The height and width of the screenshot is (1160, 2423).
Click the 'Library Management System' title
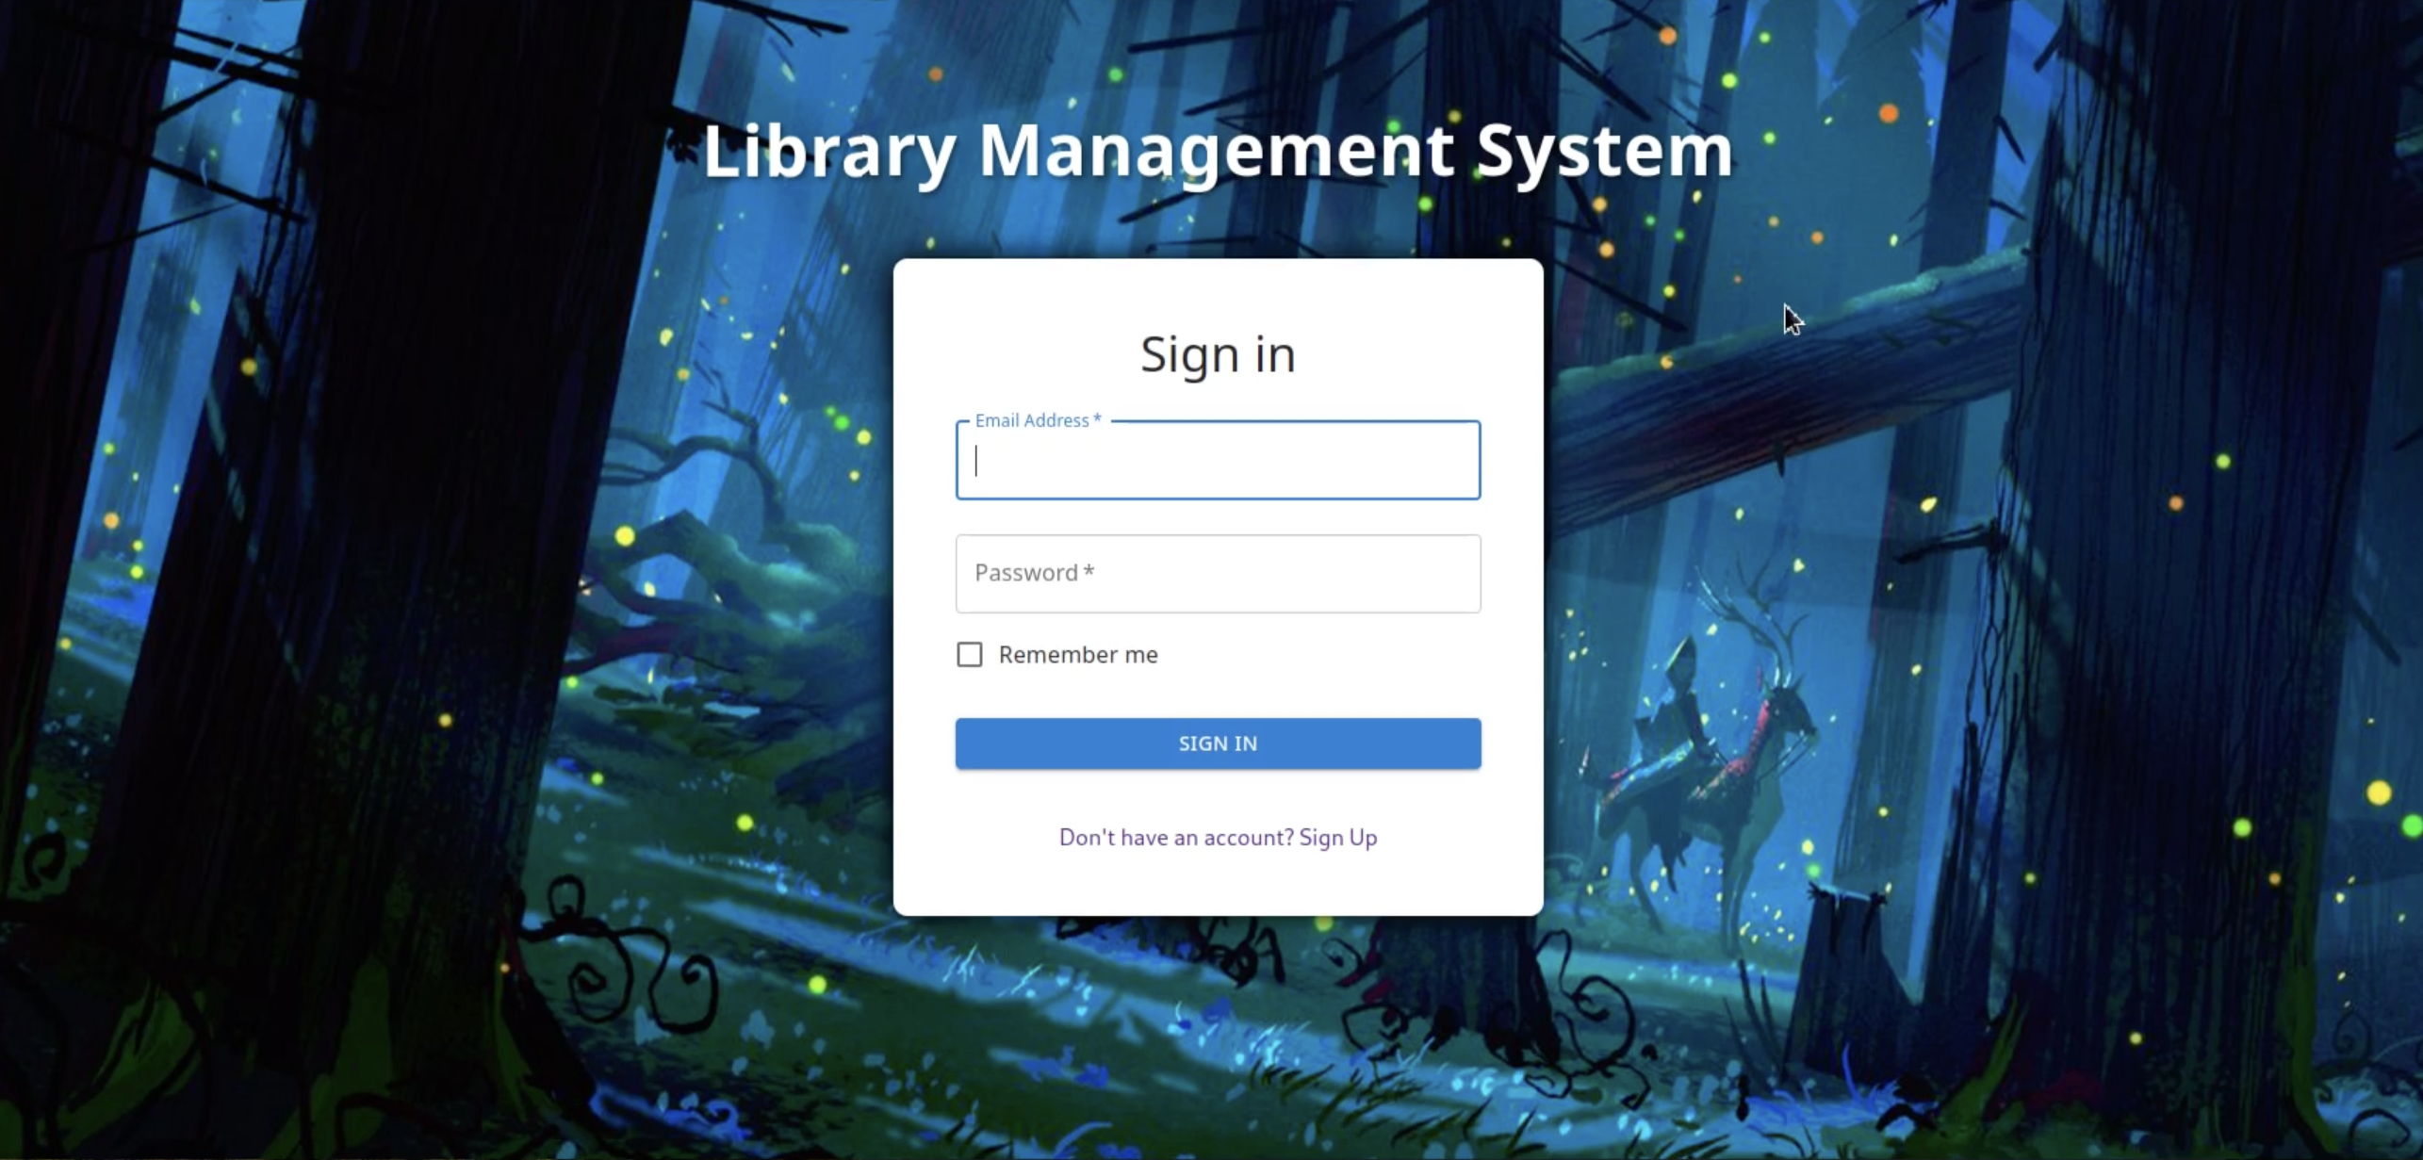pyautogui.click(x=1218, y=150)
